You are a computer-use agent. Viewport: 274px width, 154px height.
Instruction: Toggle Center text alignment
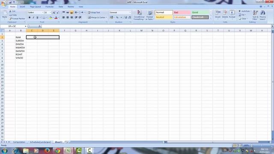[x=68, y=18]
